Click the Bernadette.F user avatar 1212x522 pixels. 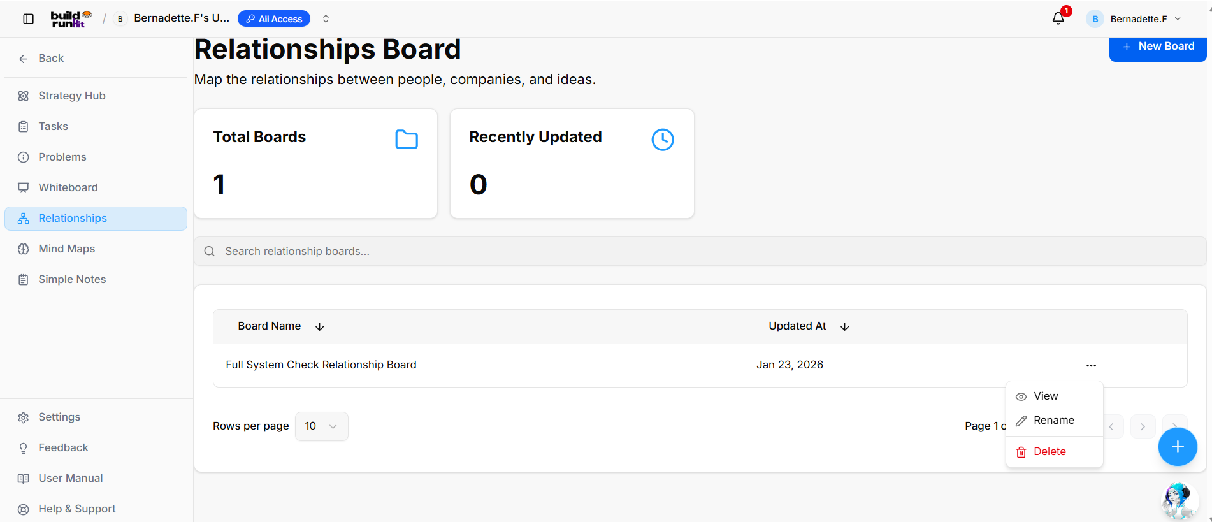coord(1095,19)
